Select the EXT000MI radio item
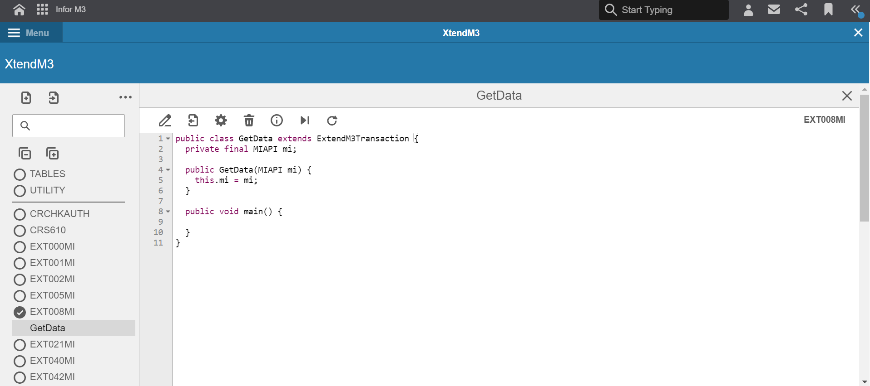870x386 pixels. click(20, 247)
